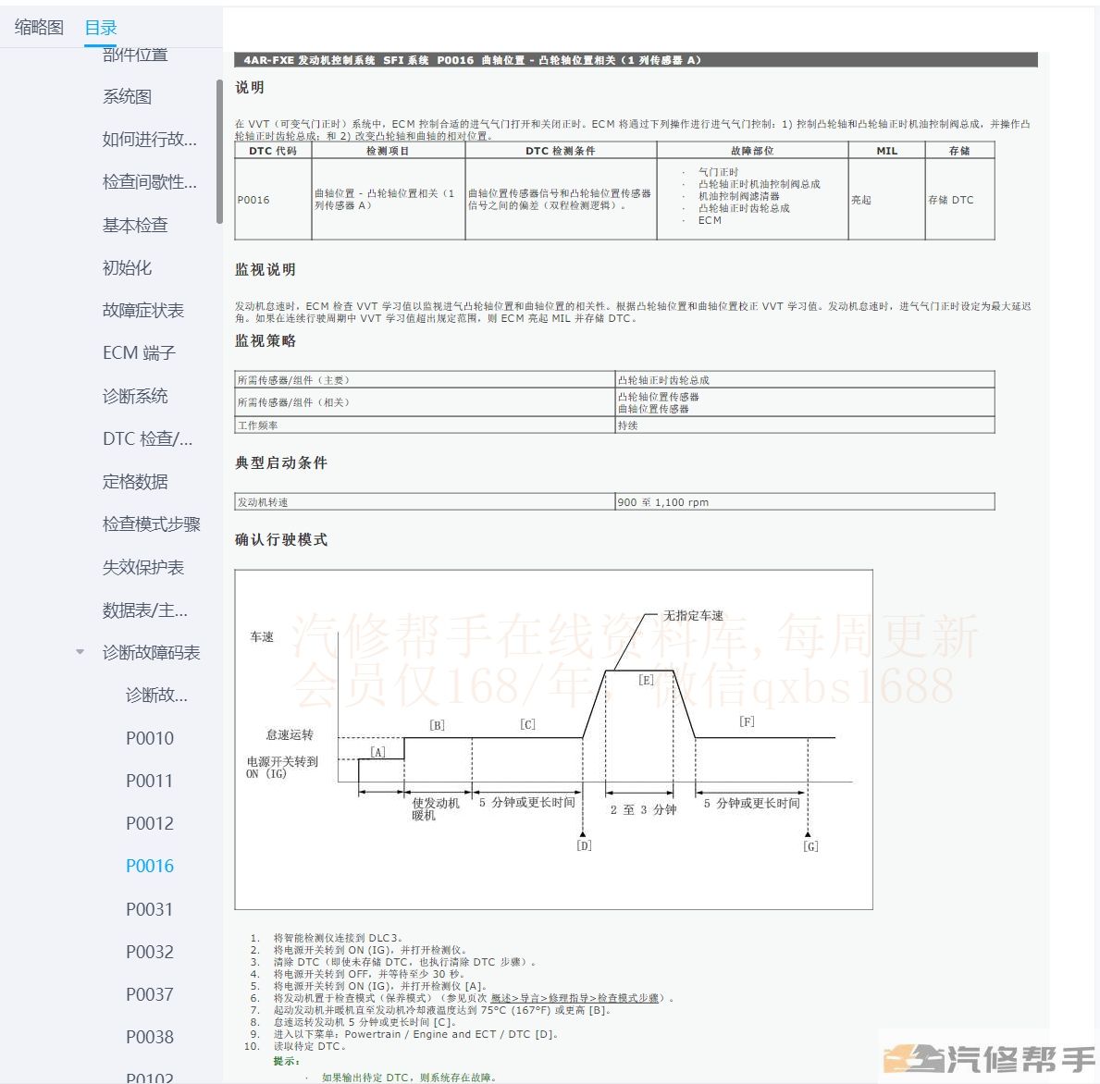Click the driving pattern diagram image
This screenshot has width=1100, height=1084.
click(x=553, y=740)
